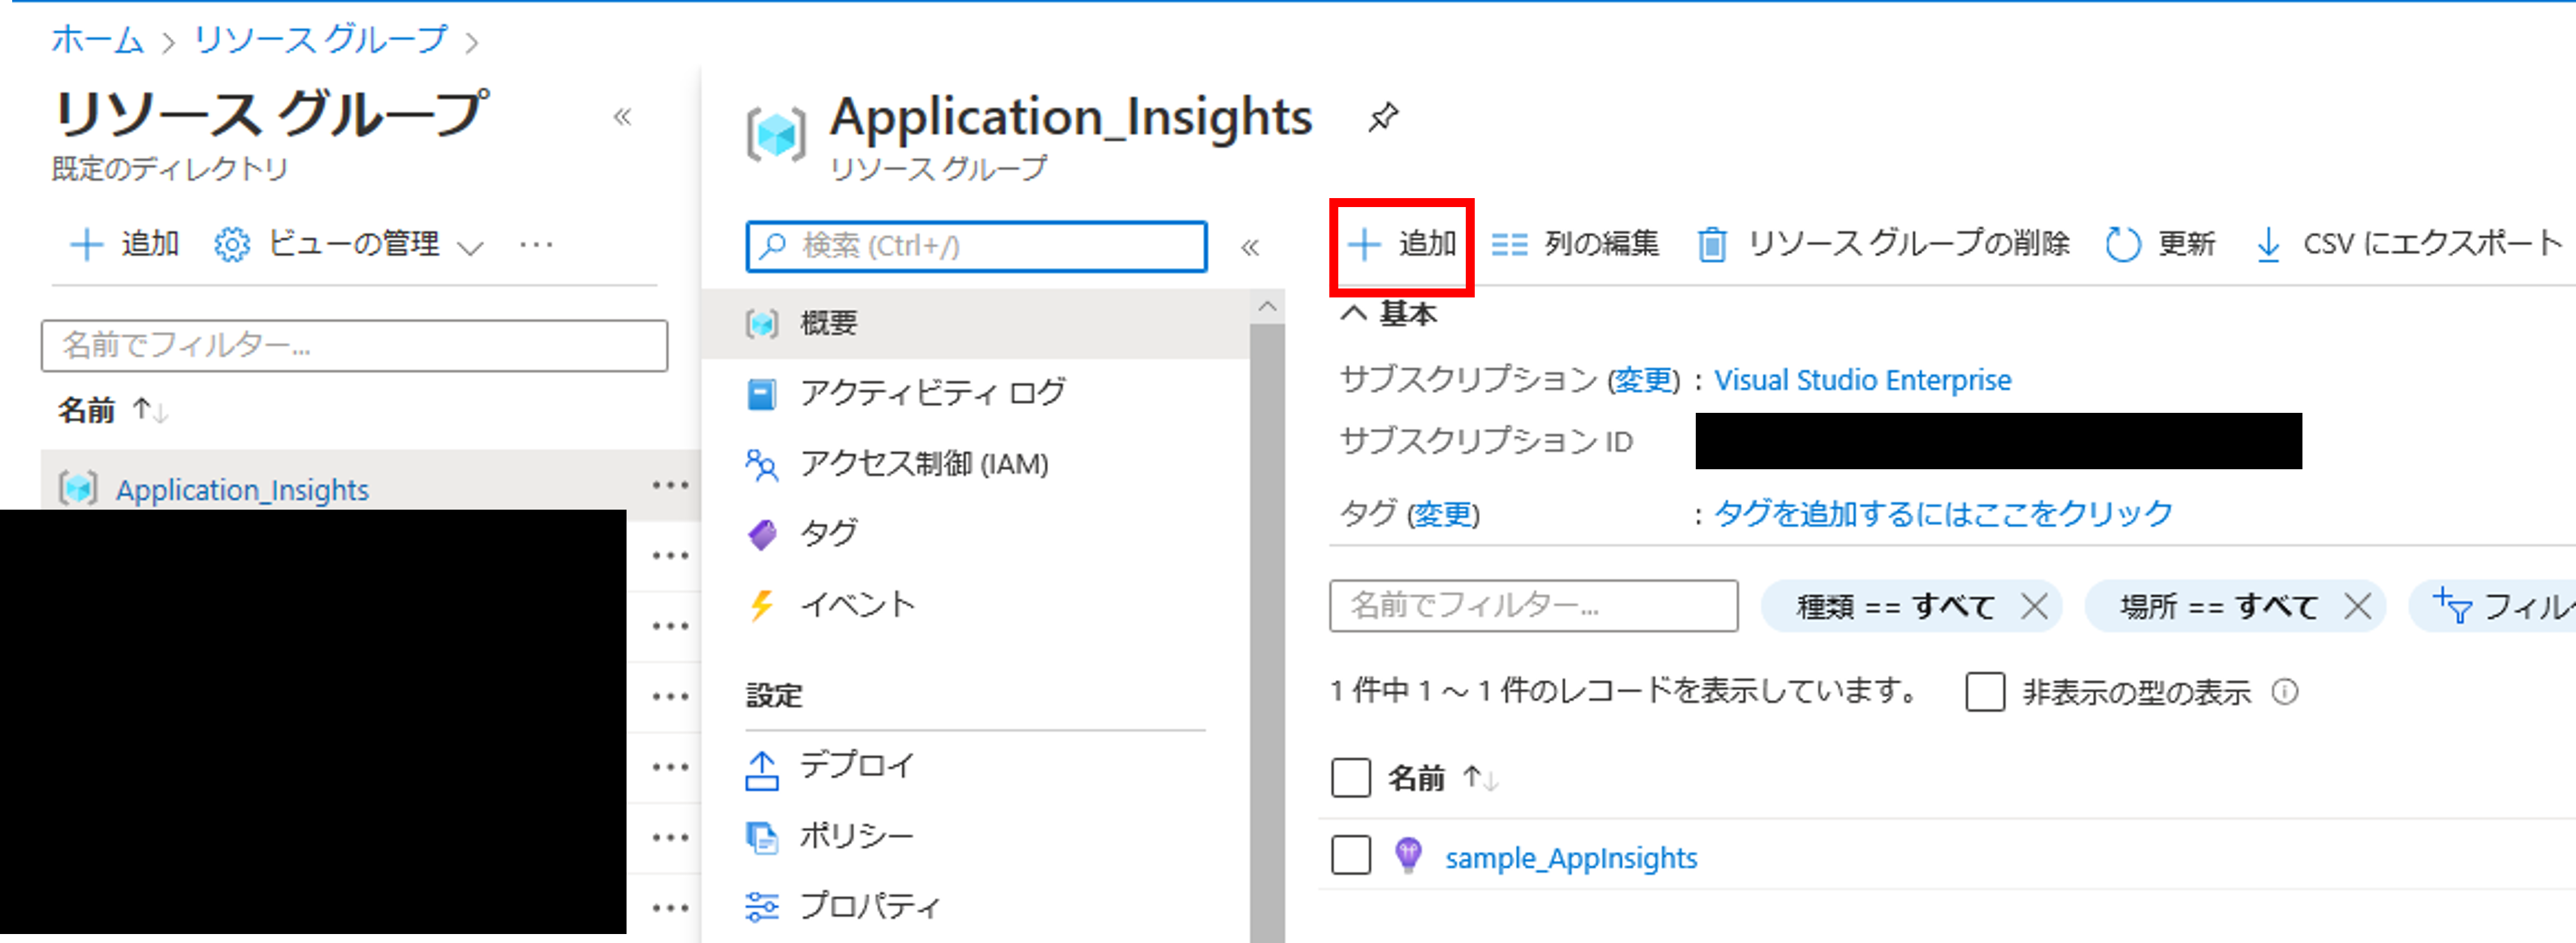The image size is (2576, 943).
Task: Open ellipsis menu for Application_Insights row
Action: [670, 485]
